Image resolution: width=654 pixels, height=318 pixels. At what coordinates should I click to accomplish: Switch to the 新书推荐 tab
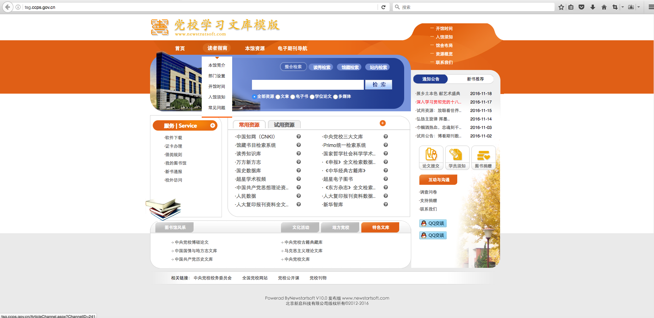click(x=475, y=79)
